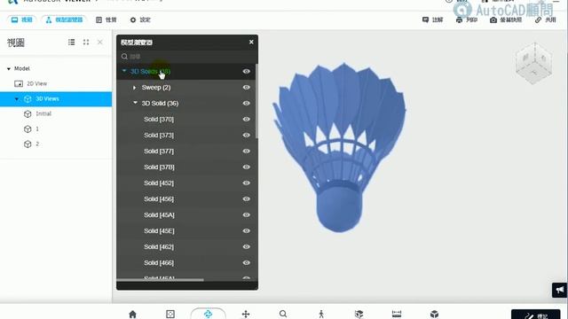Select Solid [370] in browser
568x319 pixels.
[159, 119]
